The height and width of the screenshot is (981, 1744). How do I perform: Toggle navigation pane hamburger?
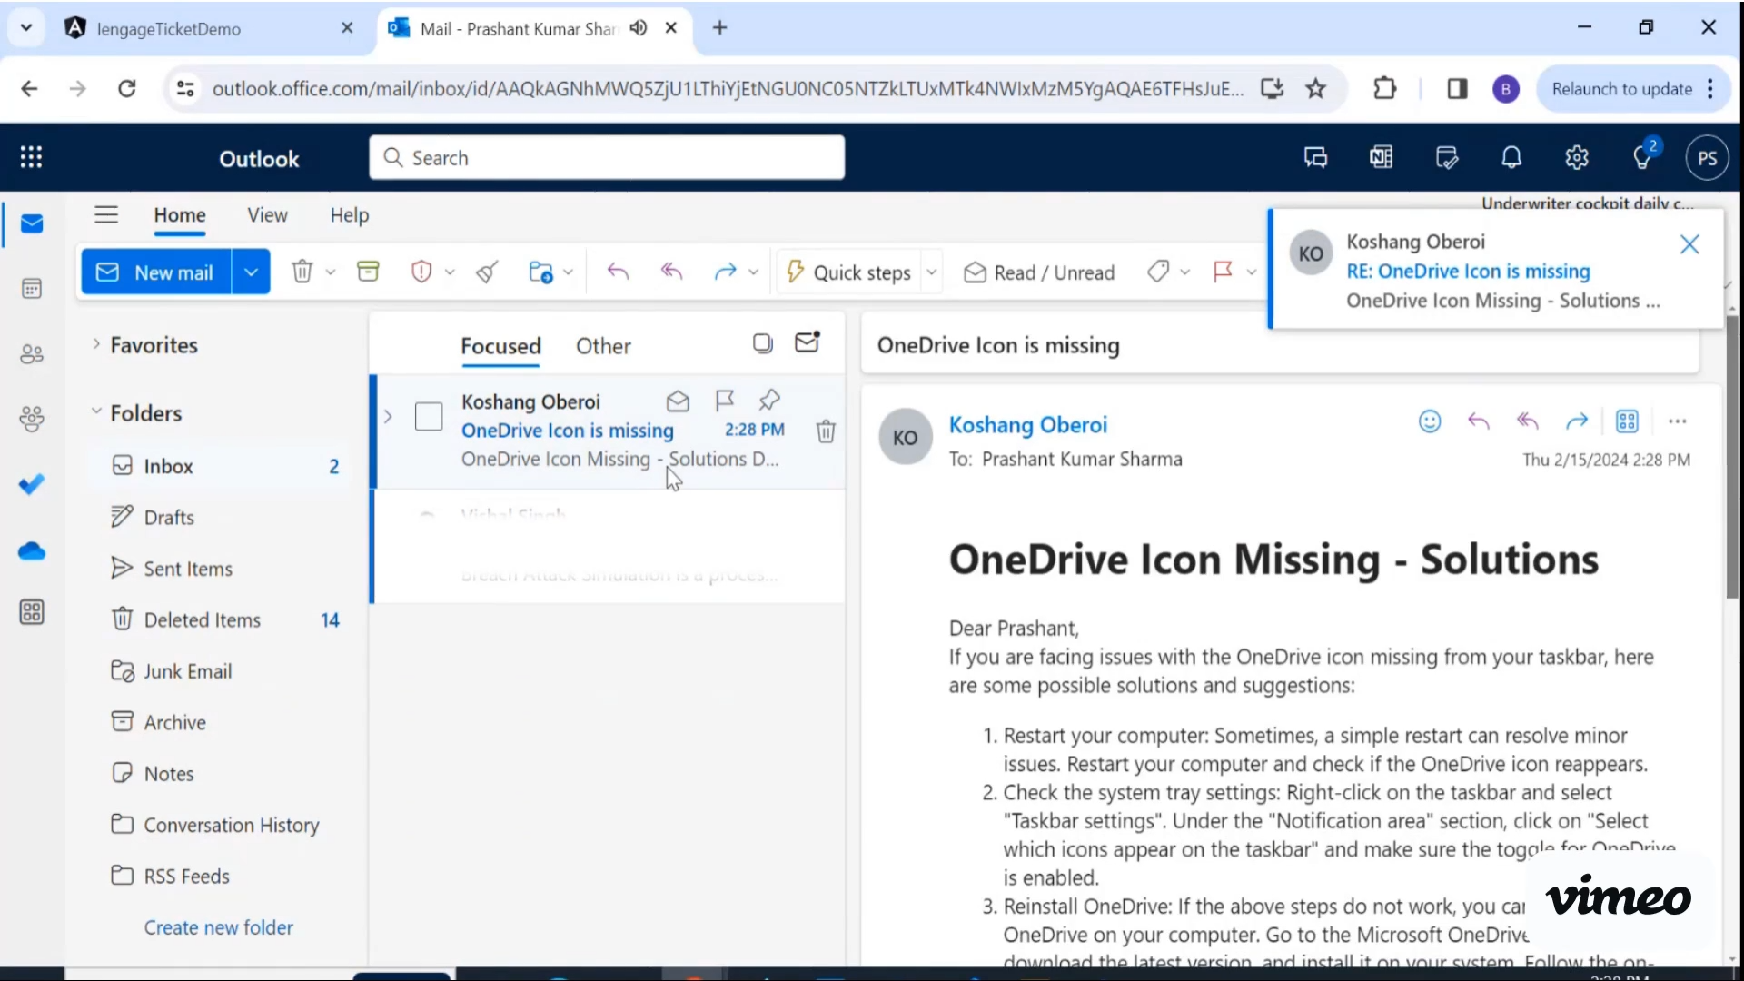tap(106, 215)
